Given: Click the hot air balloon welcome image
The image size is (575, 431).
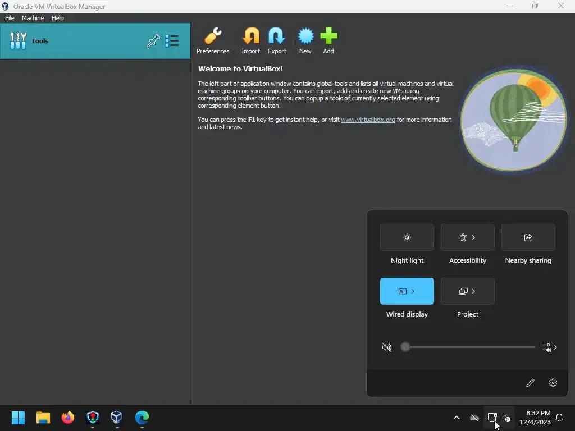Looking at the screenshot, I should tap(513, 120).
